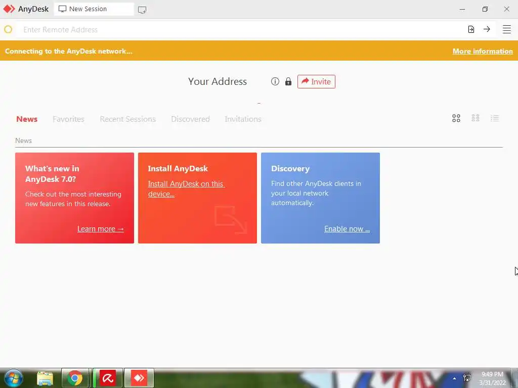Open More information link in banner

(x=483, y=51)
